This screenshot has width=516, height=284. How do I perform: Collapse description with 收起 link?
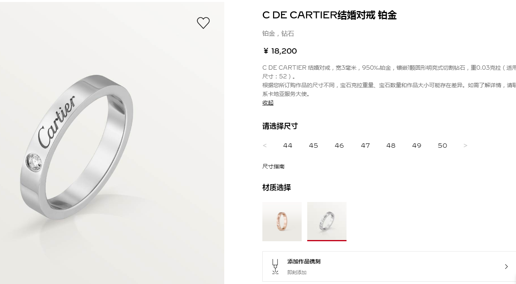pos(268,103)
